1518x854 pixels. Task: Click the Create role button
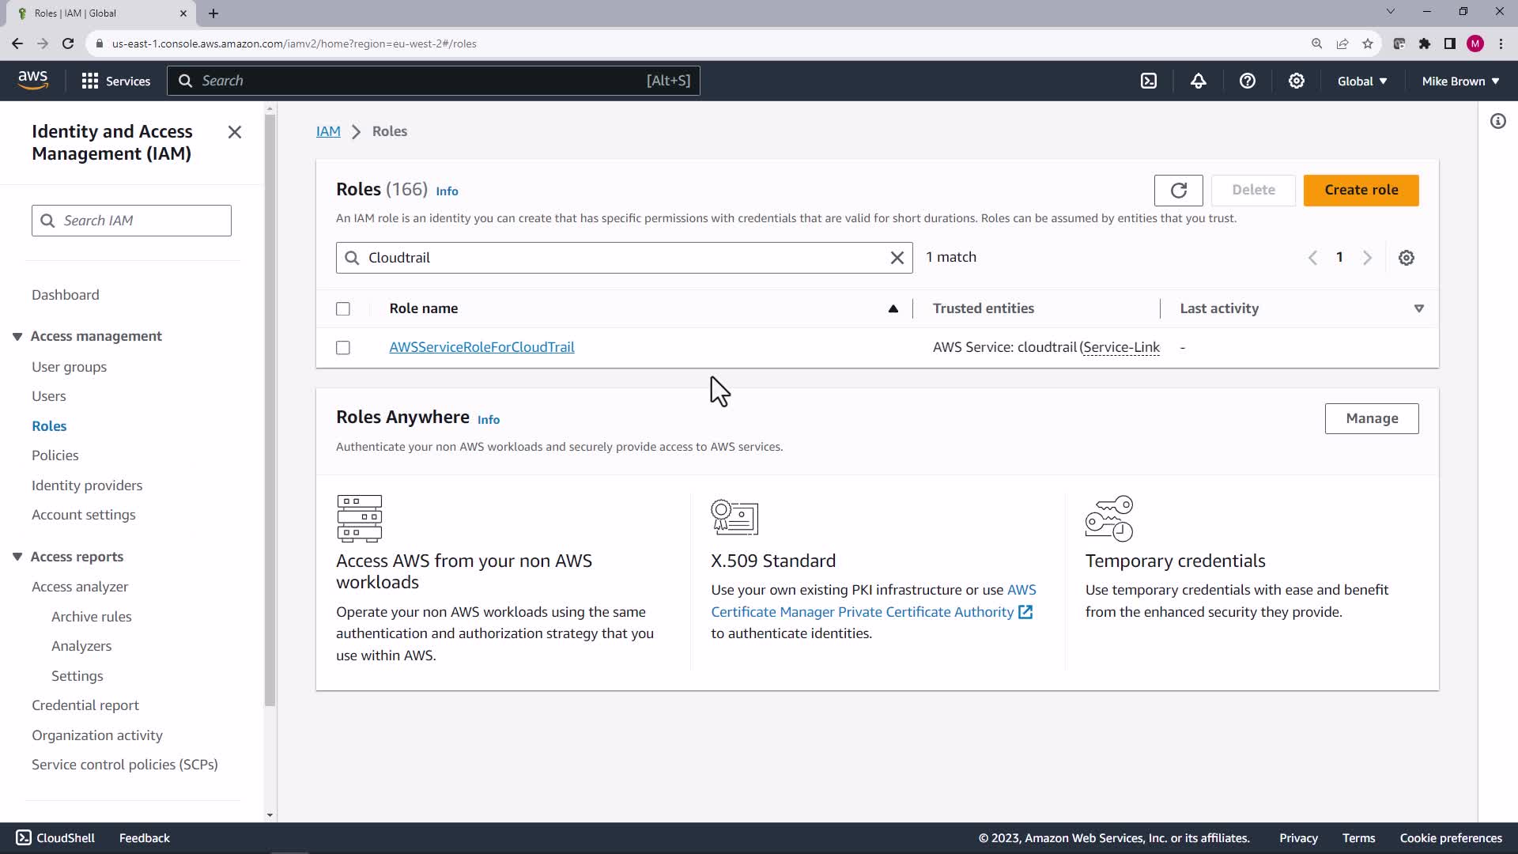click(1361, 190)
